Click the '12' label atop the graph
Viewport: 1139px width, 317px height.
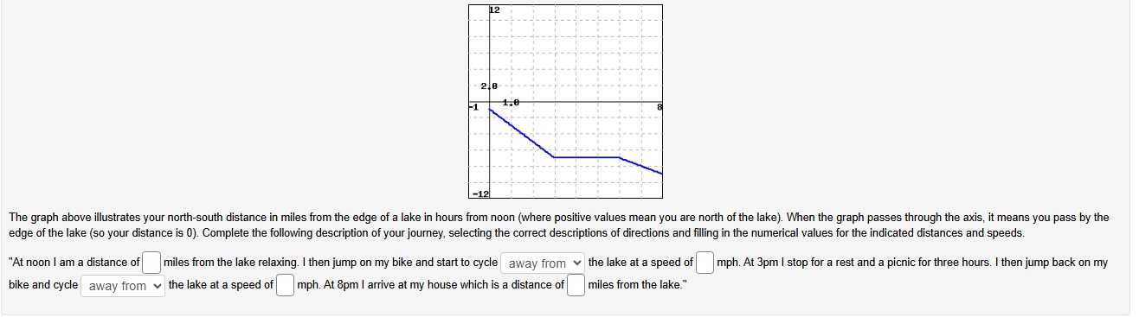pos(495,10)
